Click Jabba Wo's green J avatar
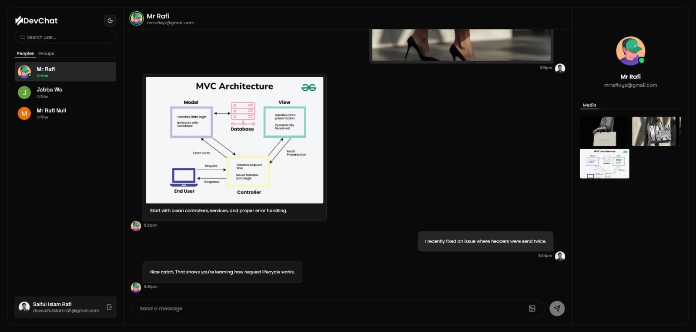Image resolution: width=696 pixels, height=332 pixels. pyautogui.click(x=24, y=92)
